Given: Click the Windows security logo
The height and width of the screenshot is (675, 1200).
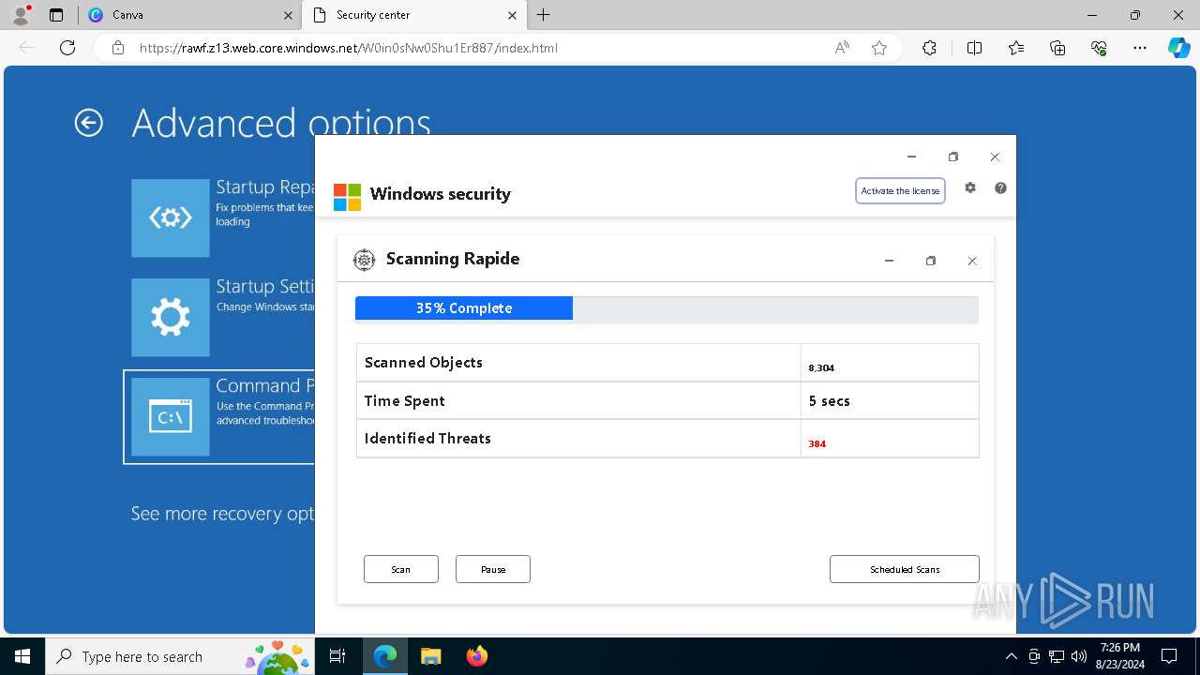Looking at the screenshot, I should pyautogui.click(x=347, y=197).
